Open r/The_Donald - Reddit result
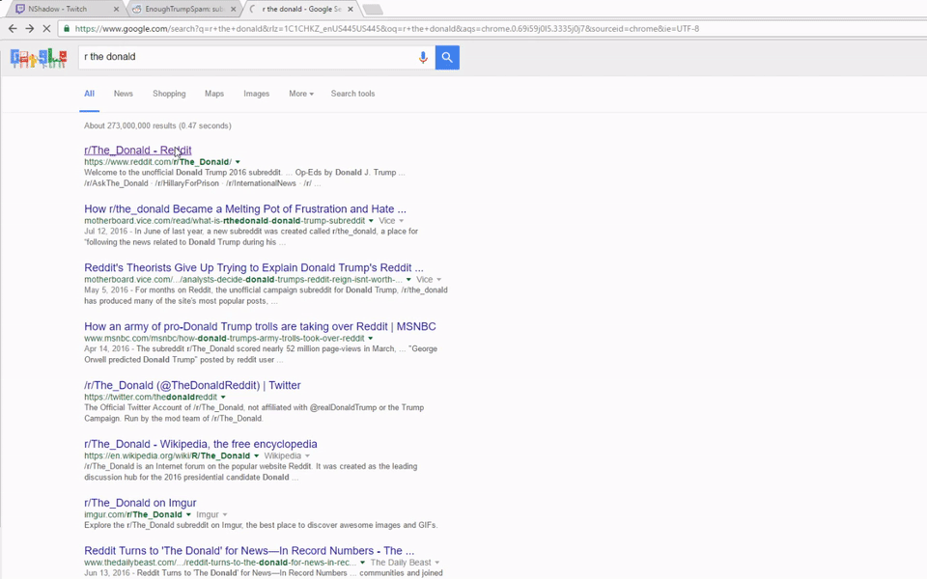The width and height of the screenshot is (927, 579). pos(138,151)
